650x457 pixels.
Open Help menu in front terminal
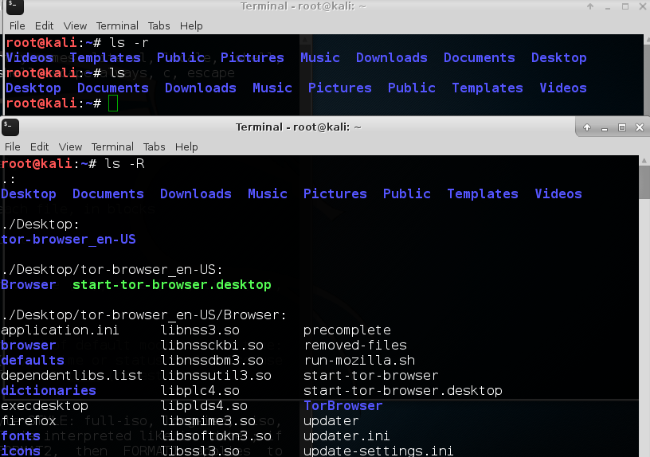pos(186,146)
